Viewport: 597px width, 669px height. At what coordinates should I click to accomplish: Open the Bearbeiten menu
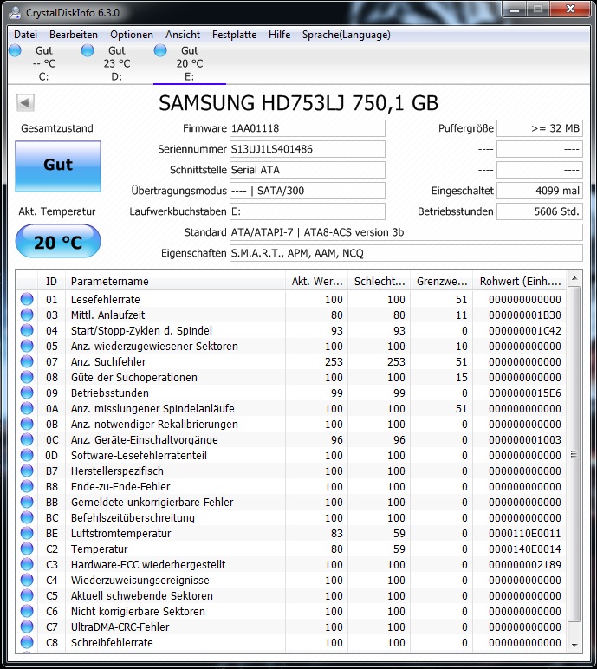(x=74, y=35)
